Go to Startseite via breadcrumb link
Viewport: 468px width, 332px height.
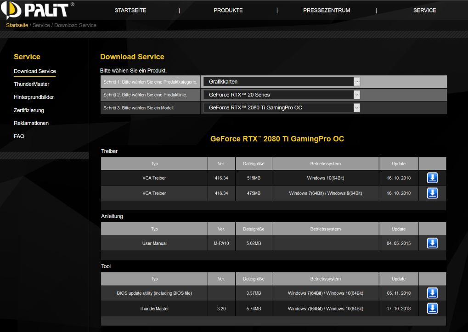click(17, 25)
